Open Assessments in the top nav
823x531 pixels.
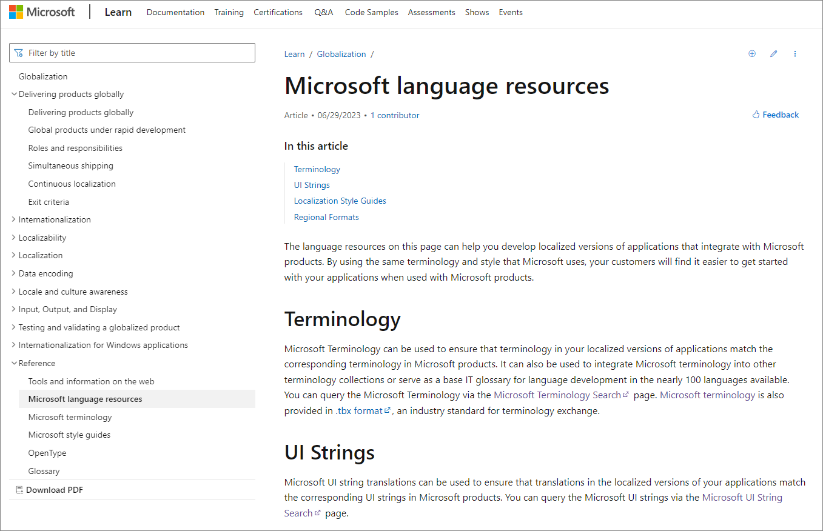pyautogui.click(x=432, y=12)
